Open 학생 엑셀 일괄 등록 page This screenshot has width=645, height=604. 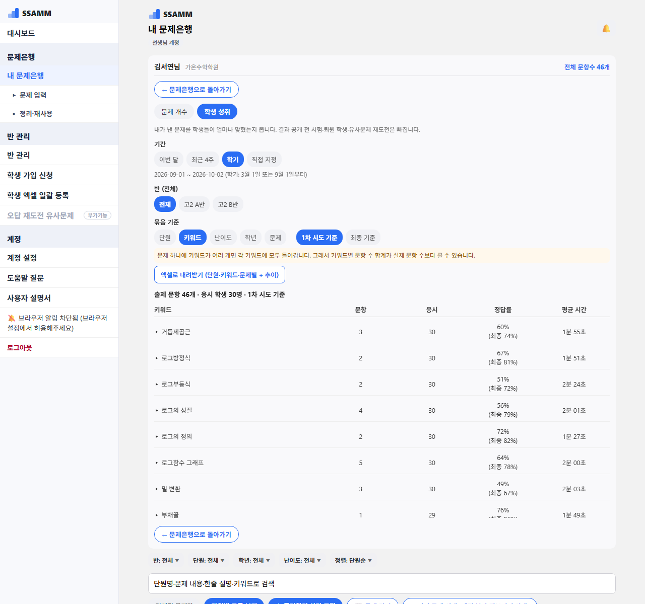click(59, 195)
